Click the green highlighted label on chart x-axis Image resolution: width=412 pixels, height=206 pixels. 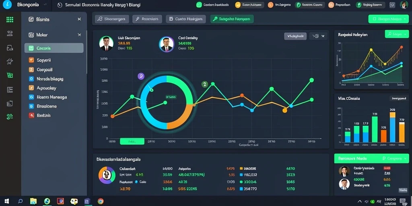coord(132,141)
